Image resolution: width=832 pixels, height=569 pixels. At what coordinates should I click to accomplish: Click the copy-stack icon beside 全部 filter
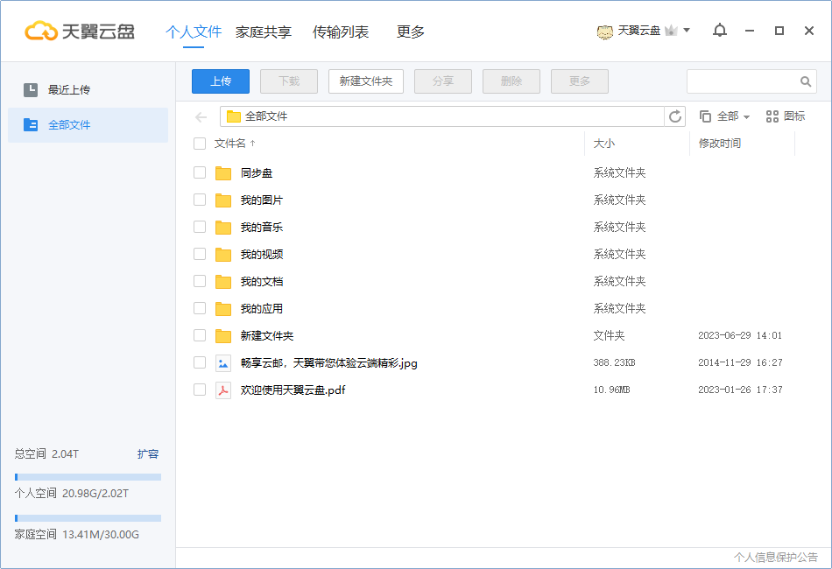[x=705, y=116]
